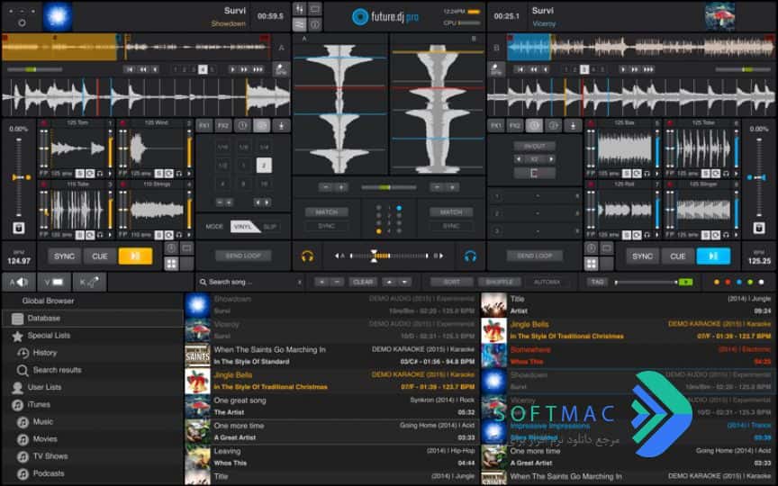Open Database in Global Browser

(x=93, y=319)
